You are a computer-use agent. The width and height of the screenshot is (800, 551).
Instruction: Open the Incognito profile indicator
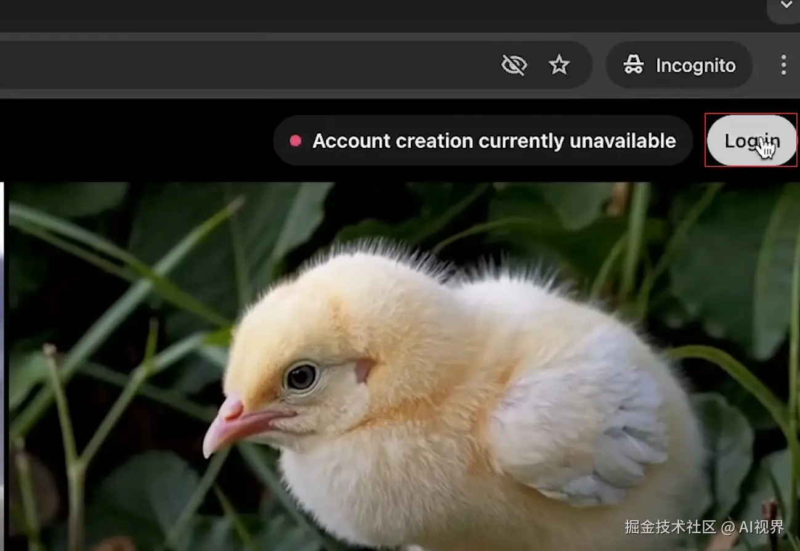[679, 65]
